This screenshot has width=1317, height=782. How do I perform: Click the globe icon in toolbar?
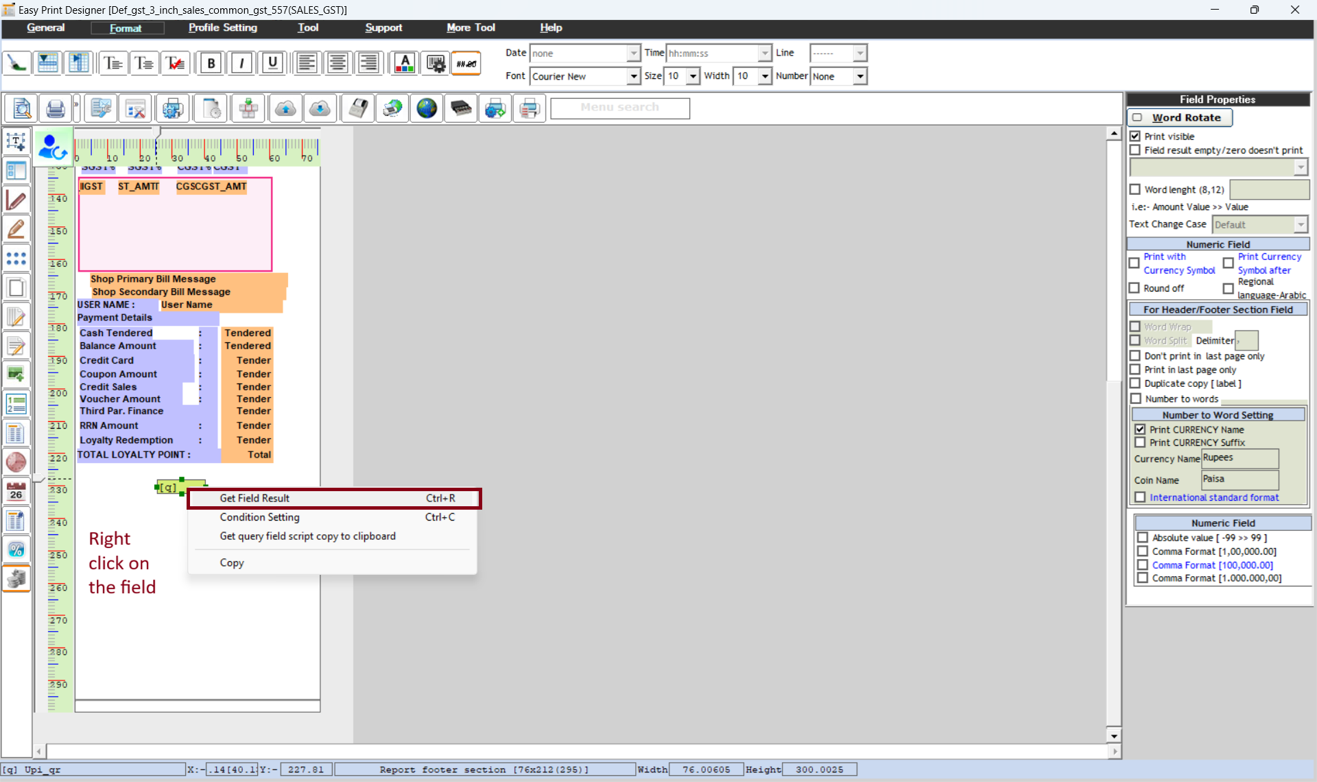pos(427,108)
